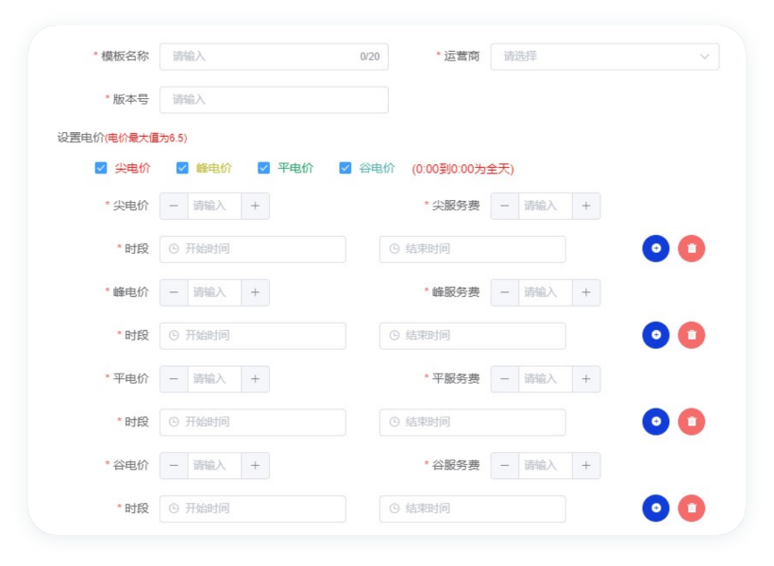Image resolution: width=774 pixels, height=566 pixels.
Task: Add a time period under 平电价
Action: pos(655,422)
